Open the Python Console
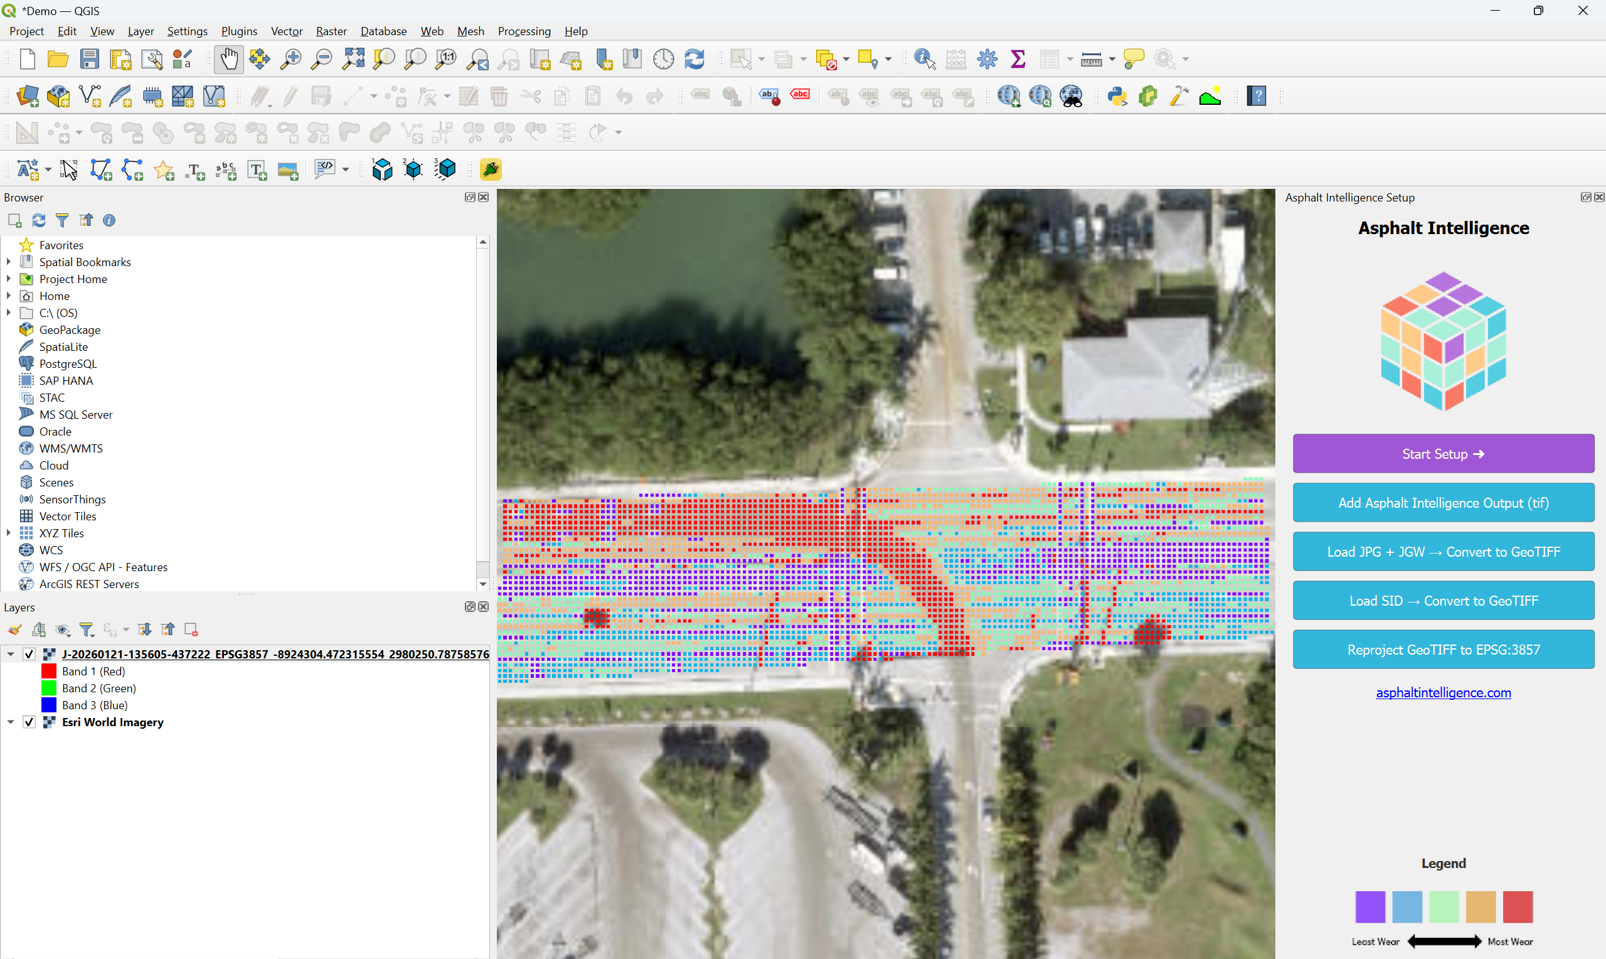Screen dimensions: 1606x959 coord(1117,95)
